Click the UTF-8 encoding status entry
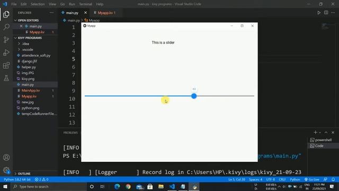 [x=271, y=179]
